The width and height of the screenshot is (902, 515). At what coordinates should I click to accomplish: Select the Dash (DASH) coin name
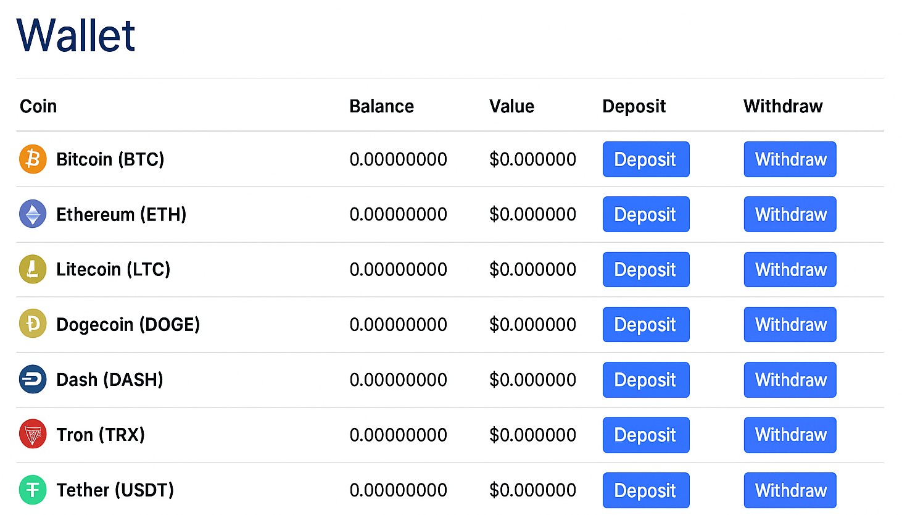(110, 380)
